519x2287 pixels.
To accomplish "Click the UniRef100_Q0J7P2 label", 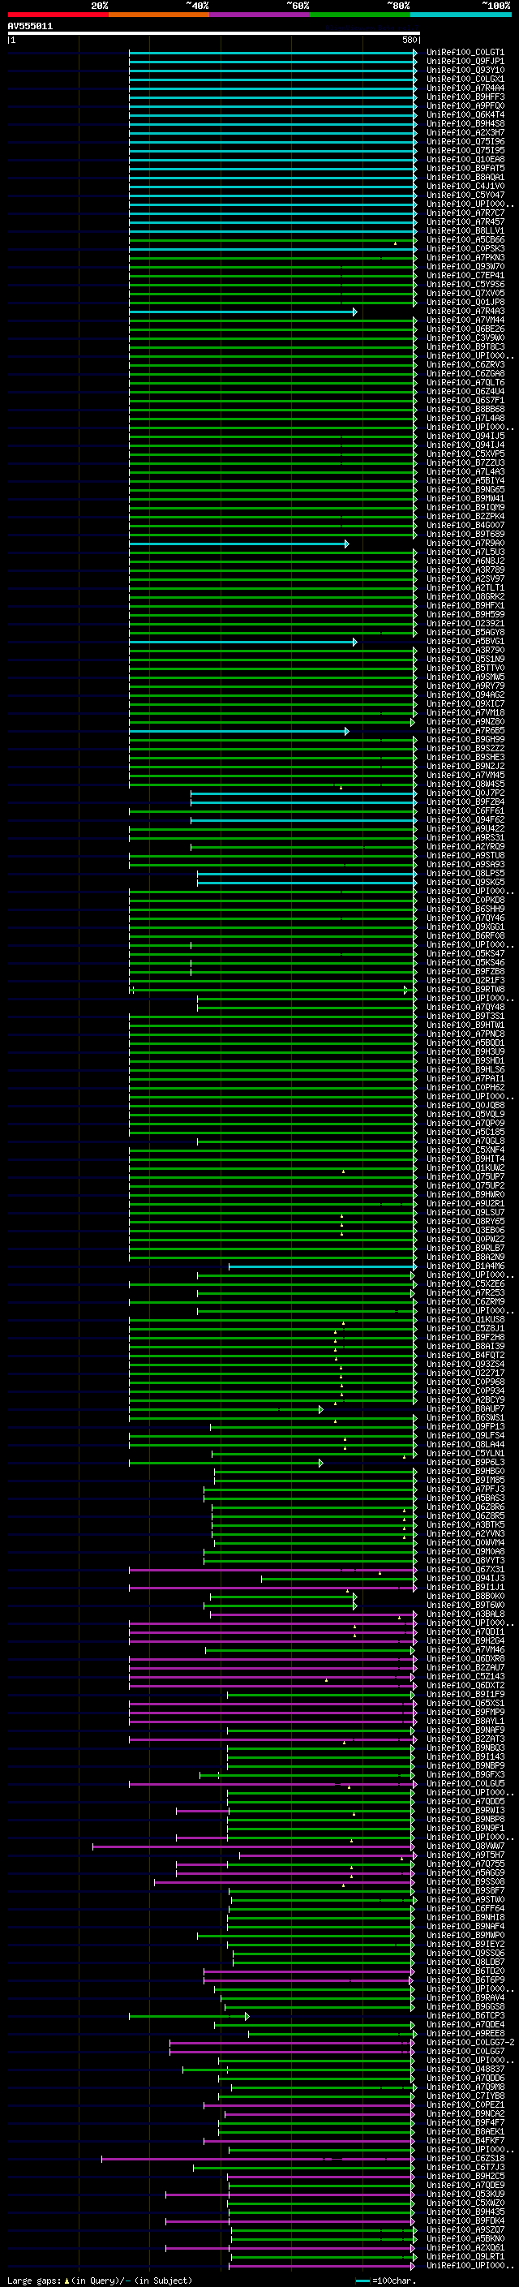I will coord(465,793).
